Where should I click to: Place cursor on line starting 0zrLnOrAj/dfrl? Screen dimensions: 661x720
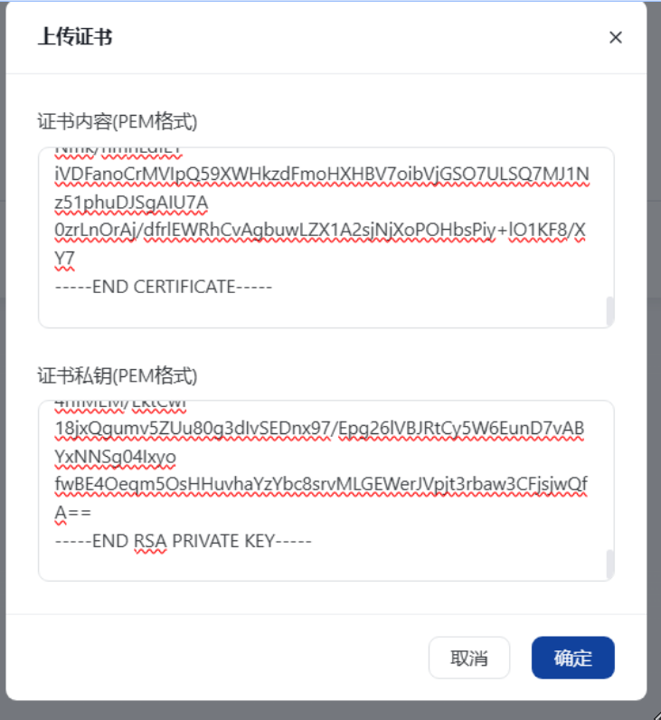320,230
